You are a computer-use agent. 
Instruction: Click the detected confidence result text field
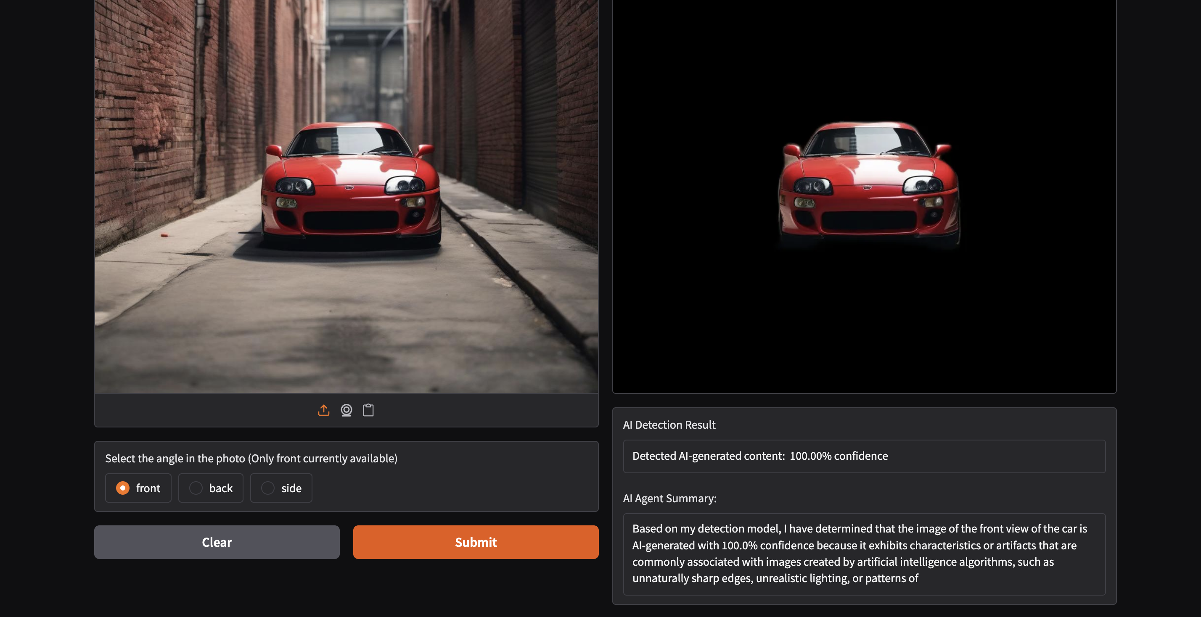863,456
